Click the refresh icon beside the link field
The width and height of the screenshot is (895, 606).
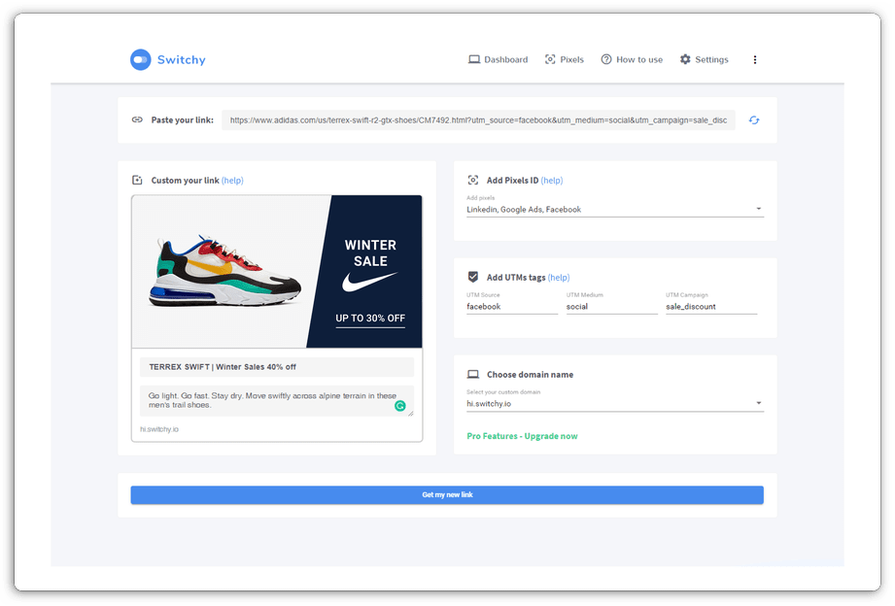pyautogui.click(x=754, y=119)
